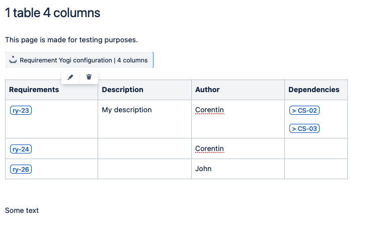Open requirement link ry-23
This screenshot has width=384, height=228.
pyautogui.click(x=21, y=110)
